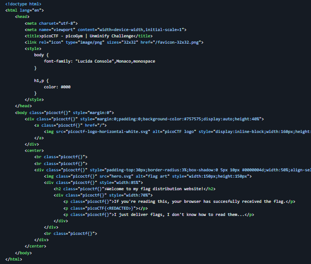Click the color: #000 declaration
Screen dimensions: 311x264
(x=57, y=87)
